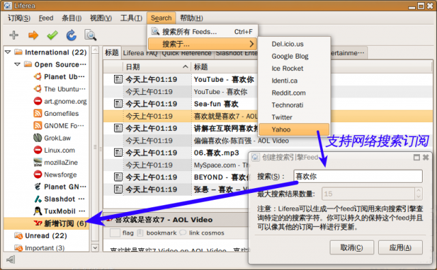Click the International folder icon
Image resolution: width=437 pixels, height=270 pixels.
click(x=18, y=52)
